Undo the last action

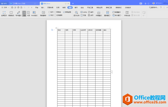pyautogui.click(x=24, y=8)
